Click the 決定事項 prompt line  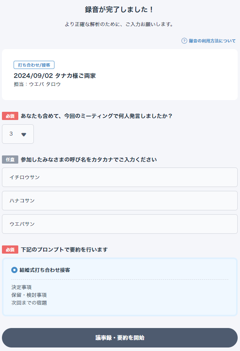pyautogui.click(x=21, y=287)
